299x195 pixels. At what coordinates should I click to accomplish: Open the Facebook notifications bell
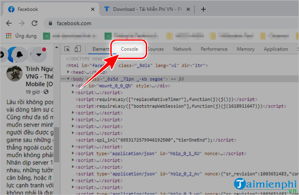click(x=19, y=54)
